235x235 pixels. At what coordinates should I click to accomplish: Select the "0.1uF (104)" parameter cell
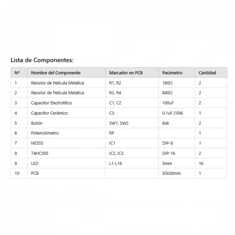(x=172, y=113)
